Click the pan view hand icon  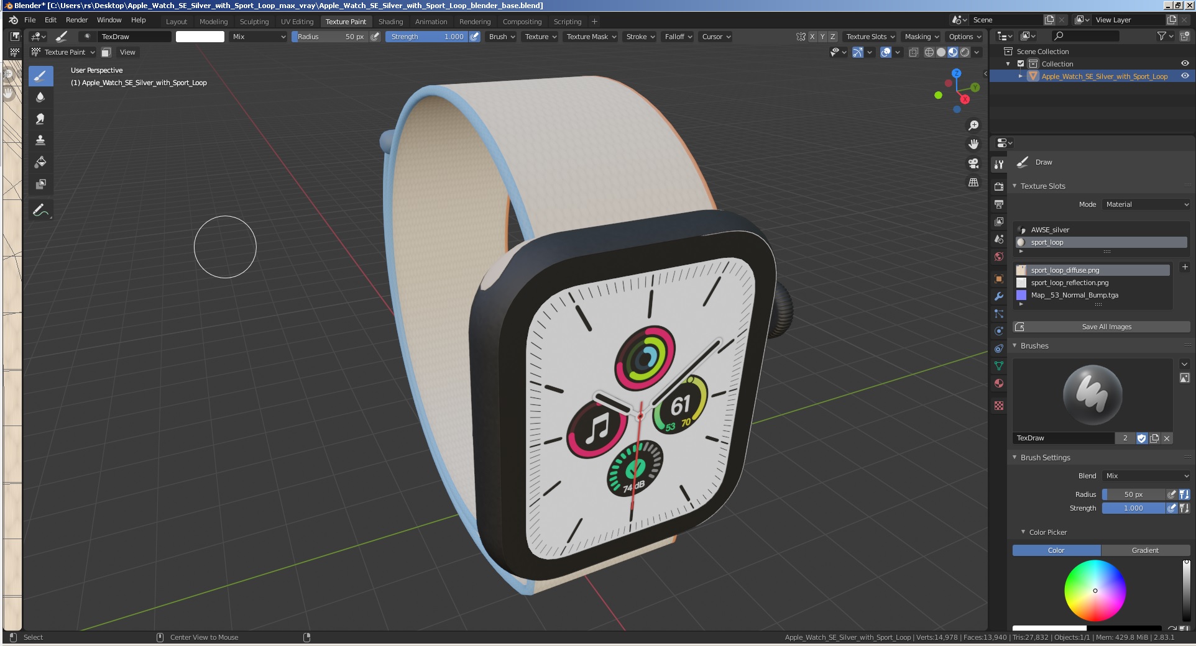[973, 144]
